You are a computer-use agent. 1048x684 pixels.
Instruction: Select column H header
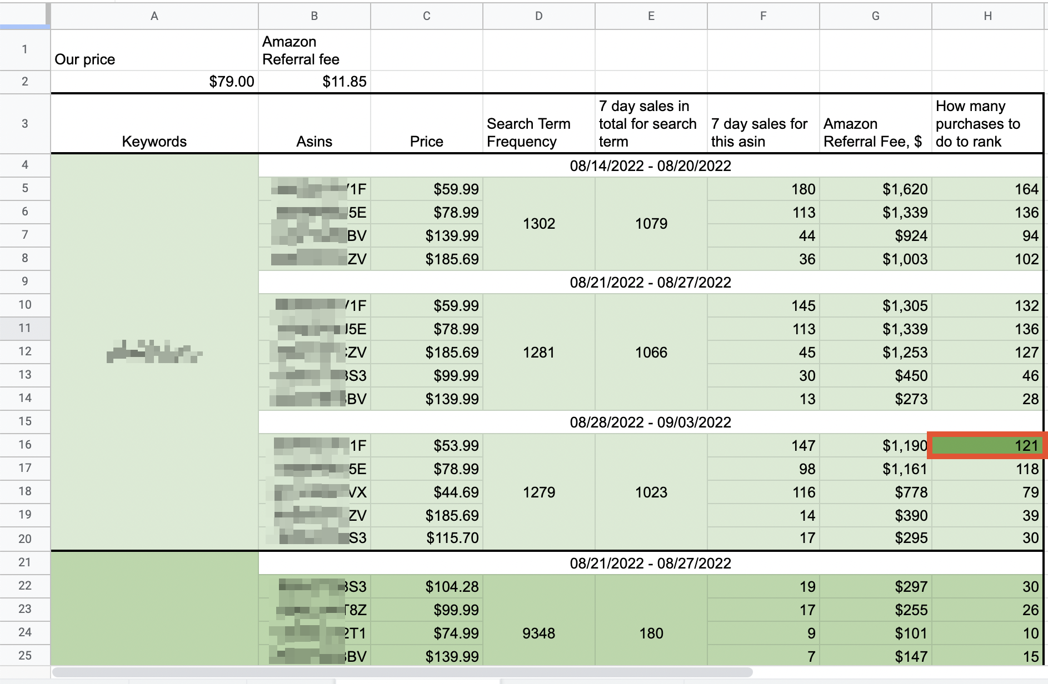987,16
